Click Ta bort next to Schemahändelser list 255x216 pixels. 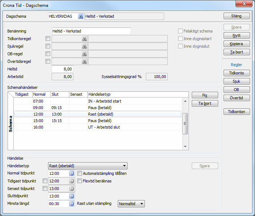(205, 103)
